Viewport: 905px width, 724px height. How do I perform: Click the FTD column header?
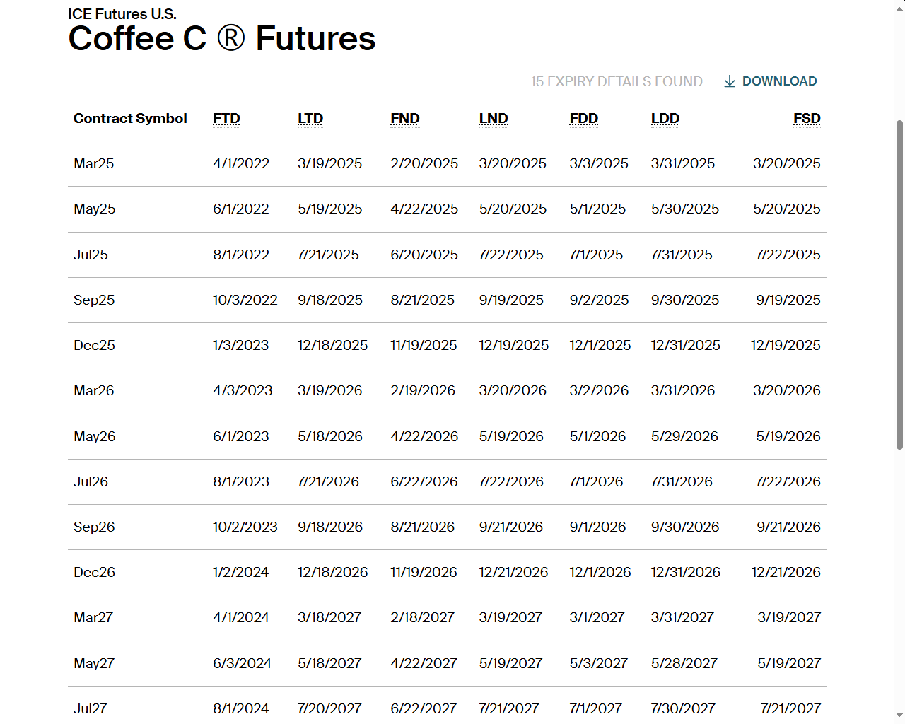(226, 119)
